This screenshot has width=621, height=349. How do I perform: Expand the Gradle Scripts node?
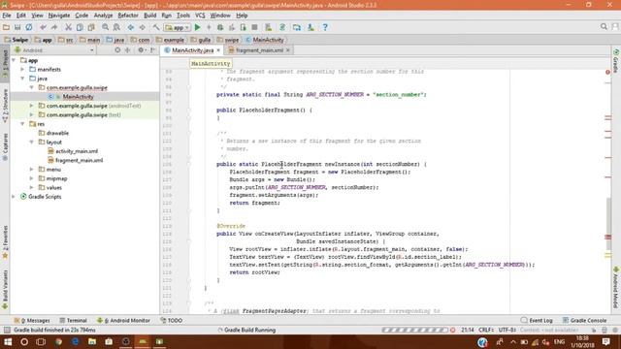(14, 196)
